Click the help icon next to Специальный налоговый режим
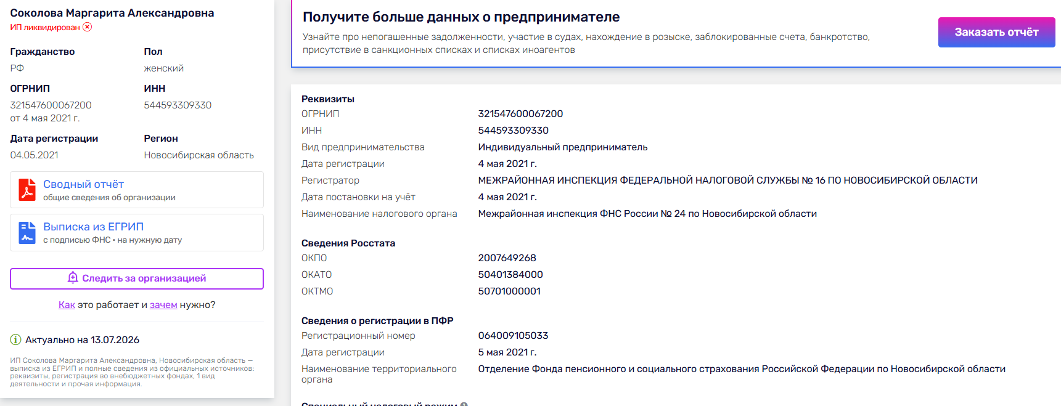 click(464, 405)
